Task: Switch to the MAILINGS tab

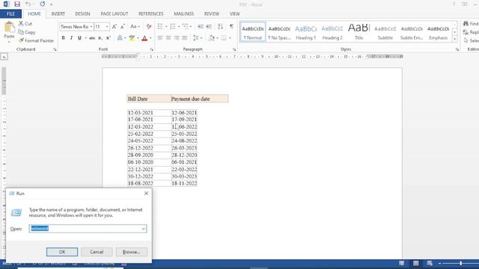Action: point(183,14)
